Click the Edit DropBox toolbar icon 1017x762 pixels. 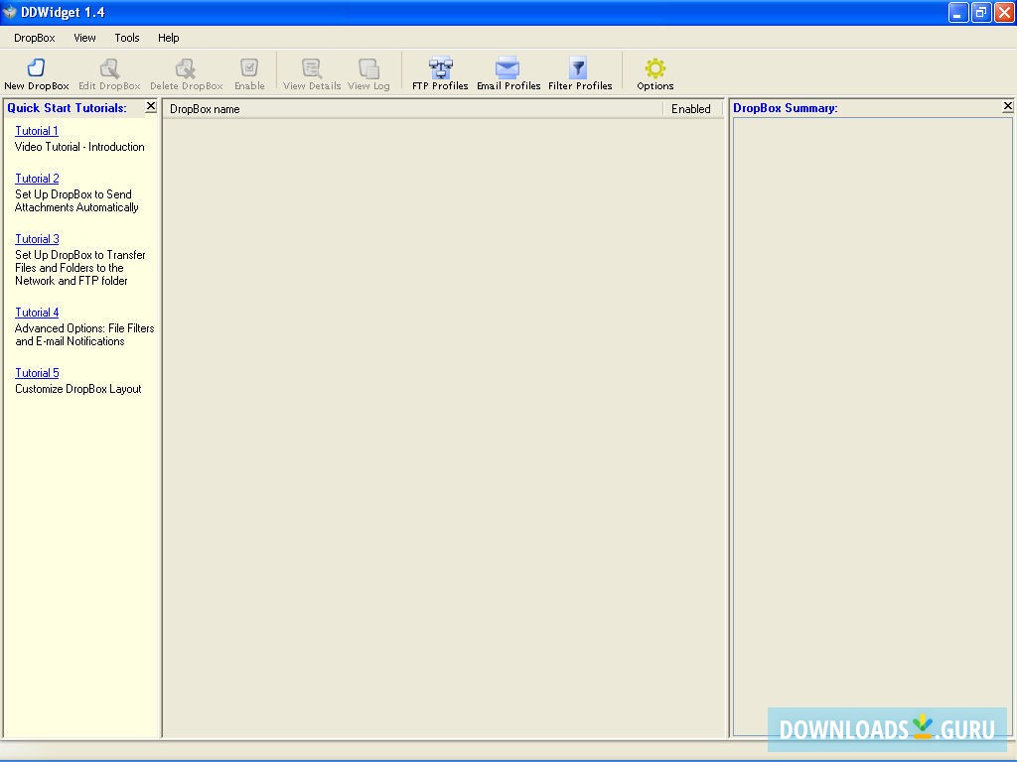click(109, 71)
